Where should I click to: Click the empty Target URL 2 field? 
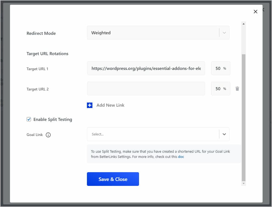tap(146, 89)
